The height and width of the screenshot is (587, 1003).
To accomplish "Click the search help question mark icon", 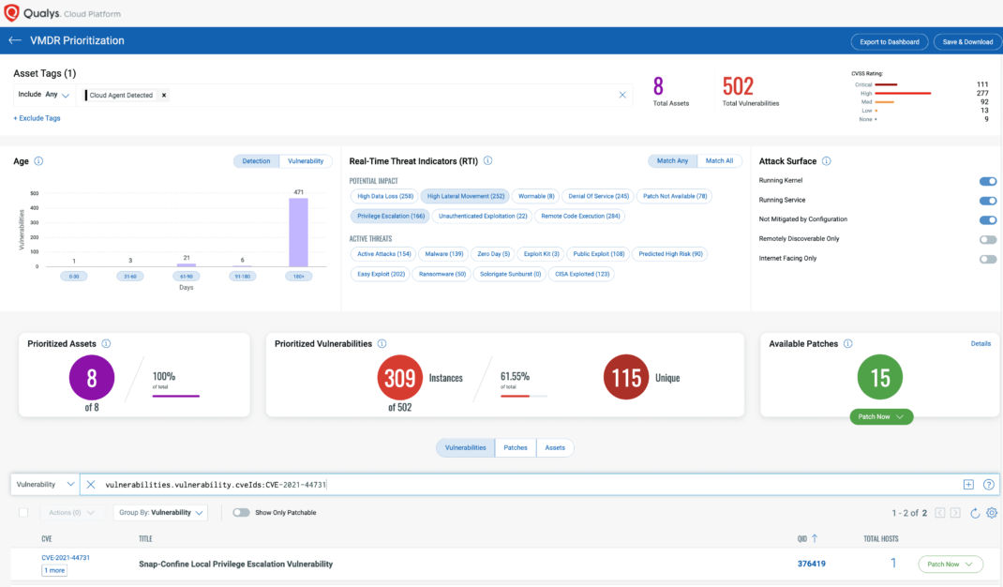I will click(x=988, y=485).
